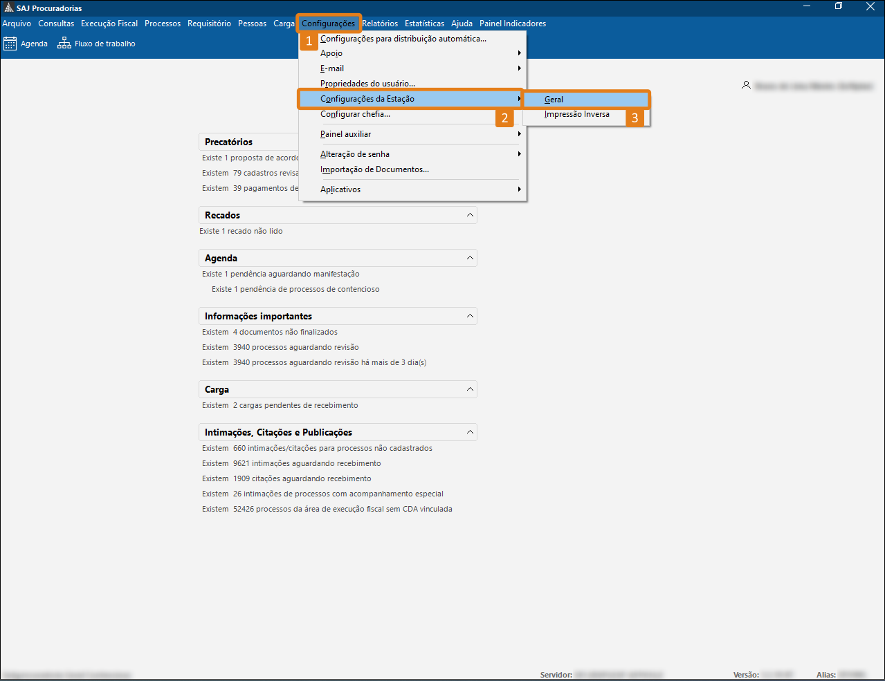Open Importação de Documentos menu item
885x681 pixels.
point(374,169)
